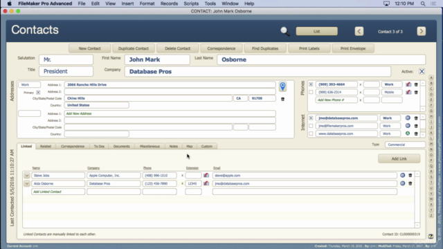Viewport: 443px width, 249px height.
Task: Email Aida Osborne via globe icon
Action: point(403,183)
